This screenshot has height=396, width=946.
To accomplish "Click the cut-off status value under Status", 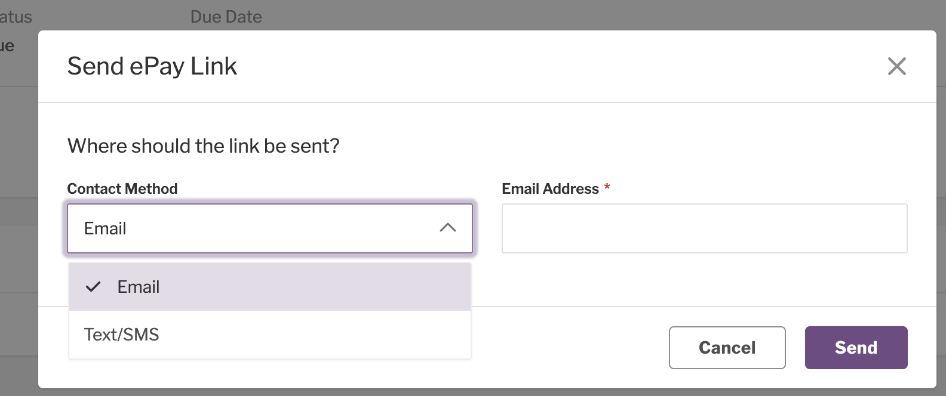I will (7, 46).
